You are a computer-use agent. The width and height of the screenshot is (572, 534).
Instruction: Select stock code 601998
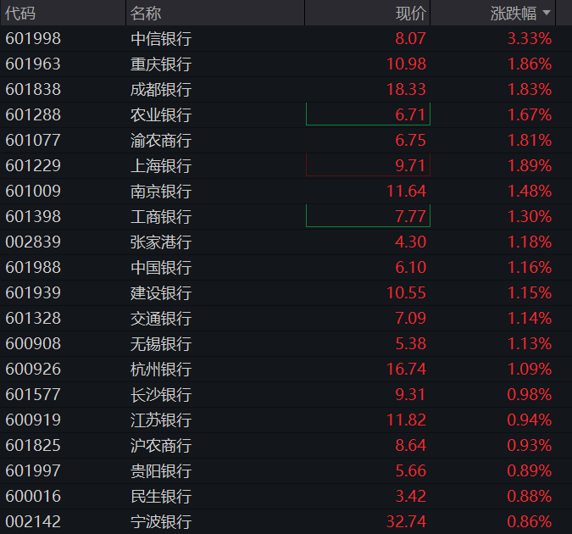point(33,39)
